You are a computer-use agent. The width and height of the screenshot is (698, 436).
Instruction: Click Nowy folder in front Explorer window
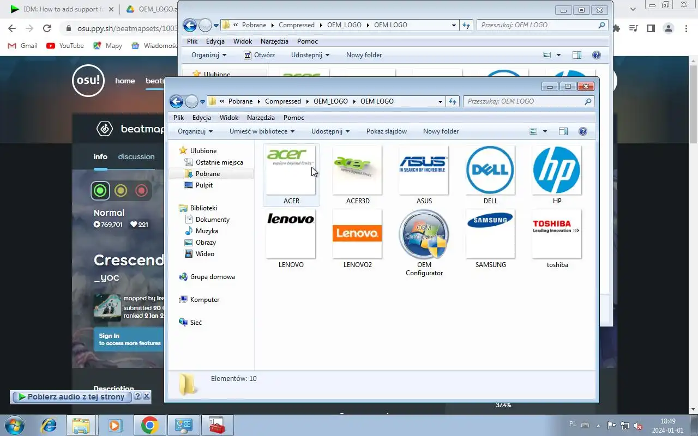click(441, 131)
